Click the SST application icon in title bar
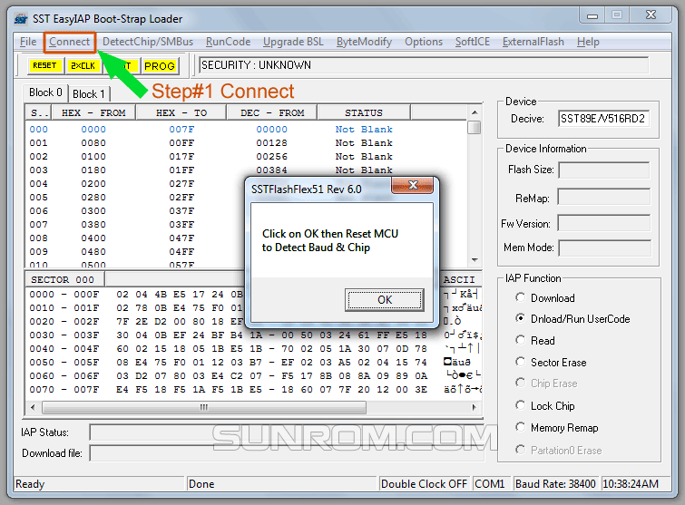Image resolution: width=685 pixels, height=505 pixels. (21, 19)
